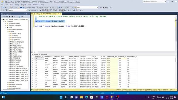Click the Open File icon
The width and height of the screenshot is (178, 100).
(x=18, y=7)
